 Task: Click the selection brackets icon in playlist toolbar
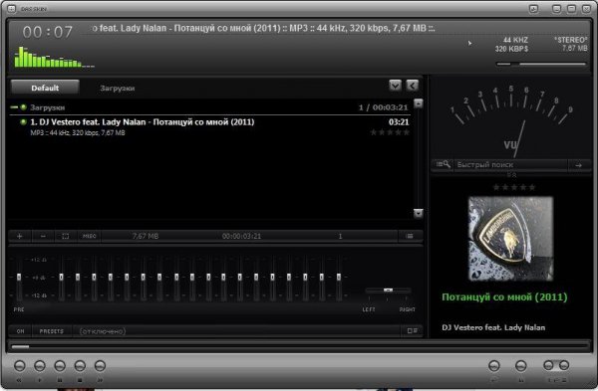click(x=66, y=236)
